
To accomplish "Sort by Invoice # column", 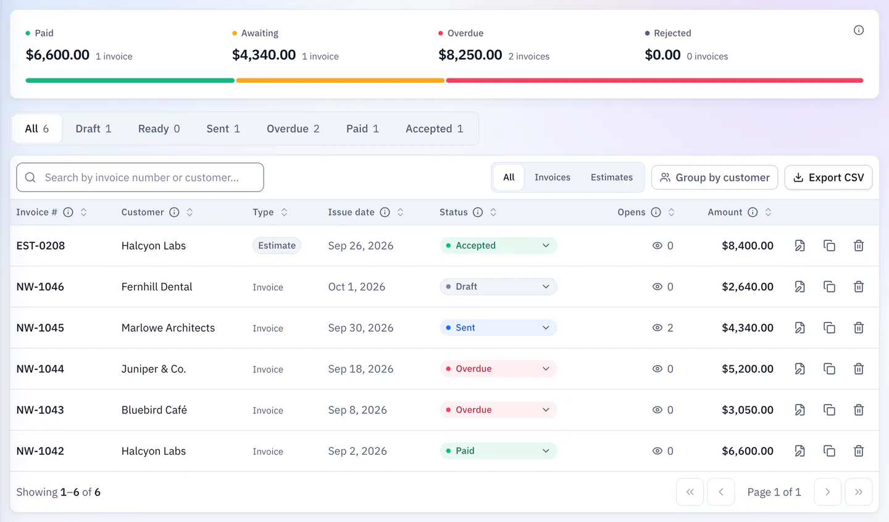I will (83, 213).
